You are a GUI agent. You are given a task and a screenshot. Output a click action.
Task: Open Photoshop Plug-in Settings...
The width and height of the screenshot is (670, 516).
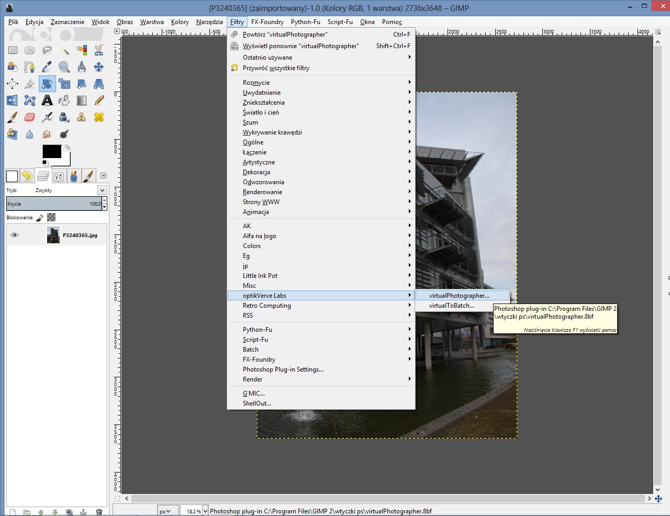coord(283,369)
